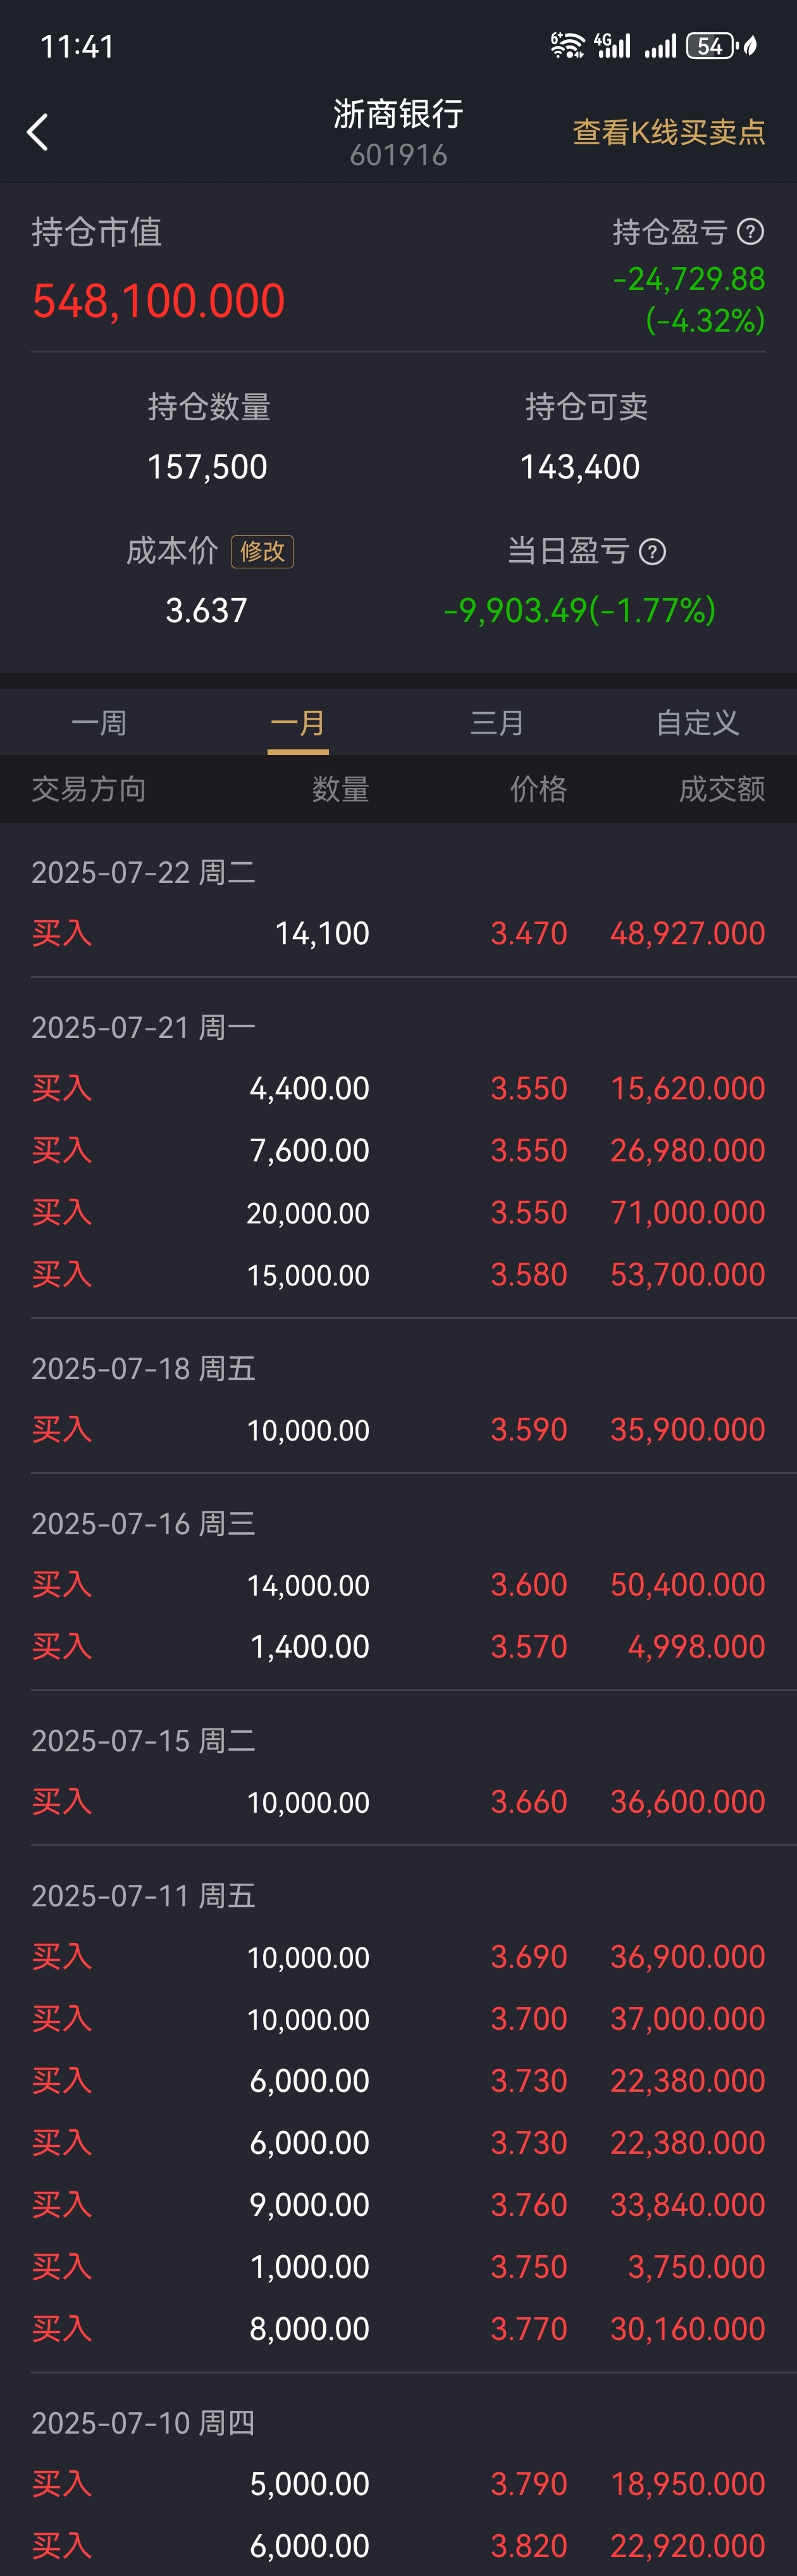Open help icon next to 当日盈亏
797x2576 pixels.
pos(652,551)
